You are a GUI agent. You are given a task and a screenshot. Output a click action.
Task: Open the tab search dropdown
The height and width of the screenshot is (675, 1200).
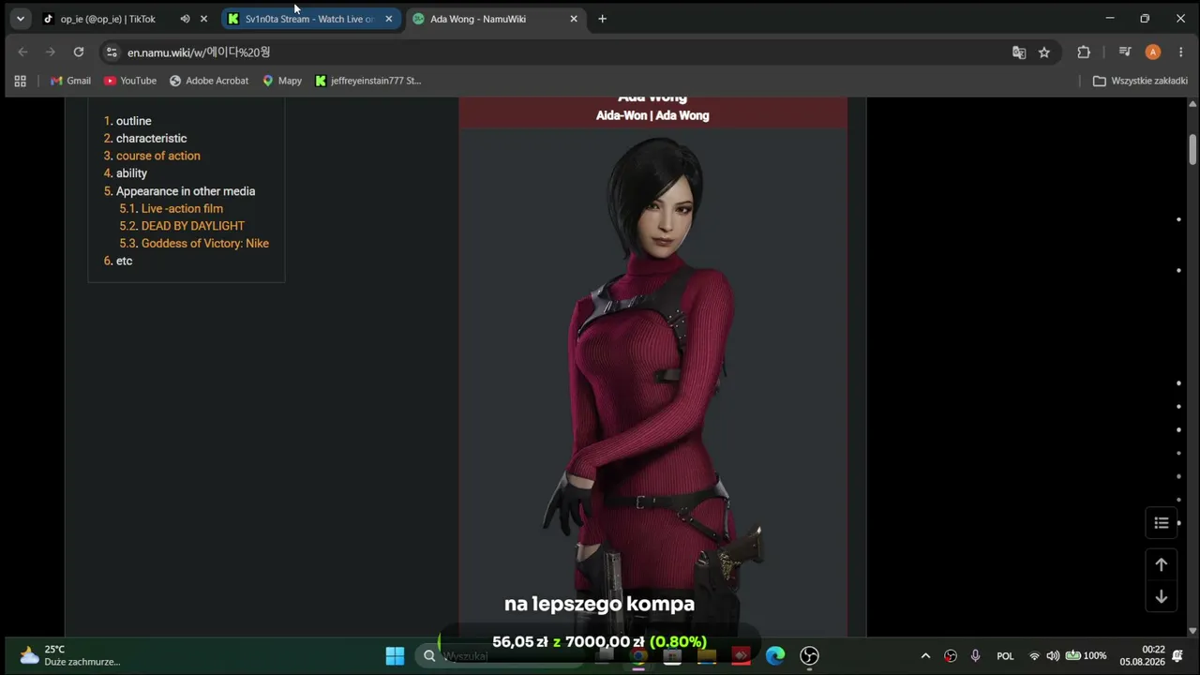click(x=20, y=19)
